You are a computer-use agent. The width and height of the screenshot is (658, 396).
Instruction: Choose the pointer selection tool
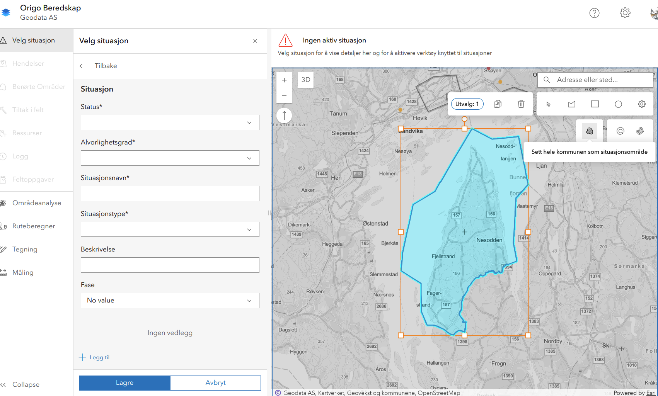pyautogui.click(x=548, y=104)
